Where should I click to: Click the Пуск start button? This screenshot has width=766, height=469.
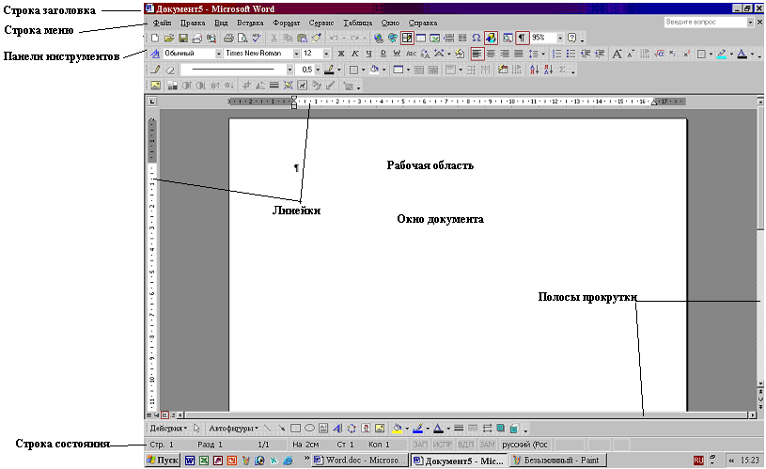(x=162, y=461)
